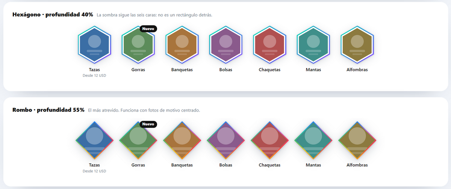Open the Bolsas hexagon category tile

pos(226,45)
